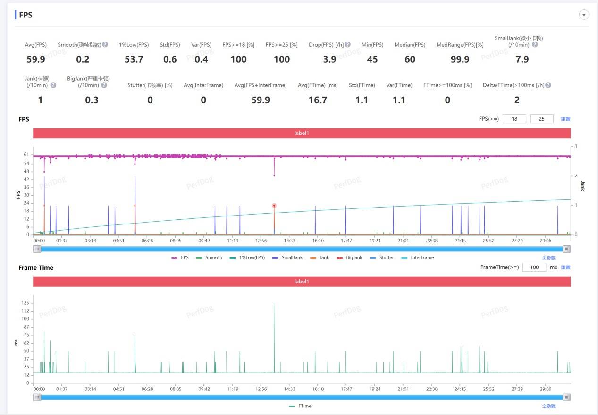Click left handle of FPS chart range slider

37,249
